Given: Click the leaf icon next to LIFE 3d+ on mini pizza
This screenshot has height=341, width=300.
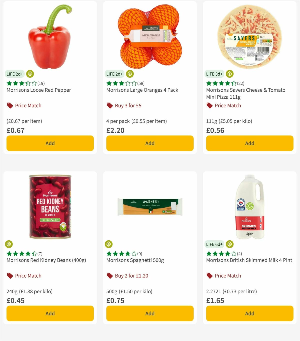Looking at the screenshot, I should click(229, 74).
